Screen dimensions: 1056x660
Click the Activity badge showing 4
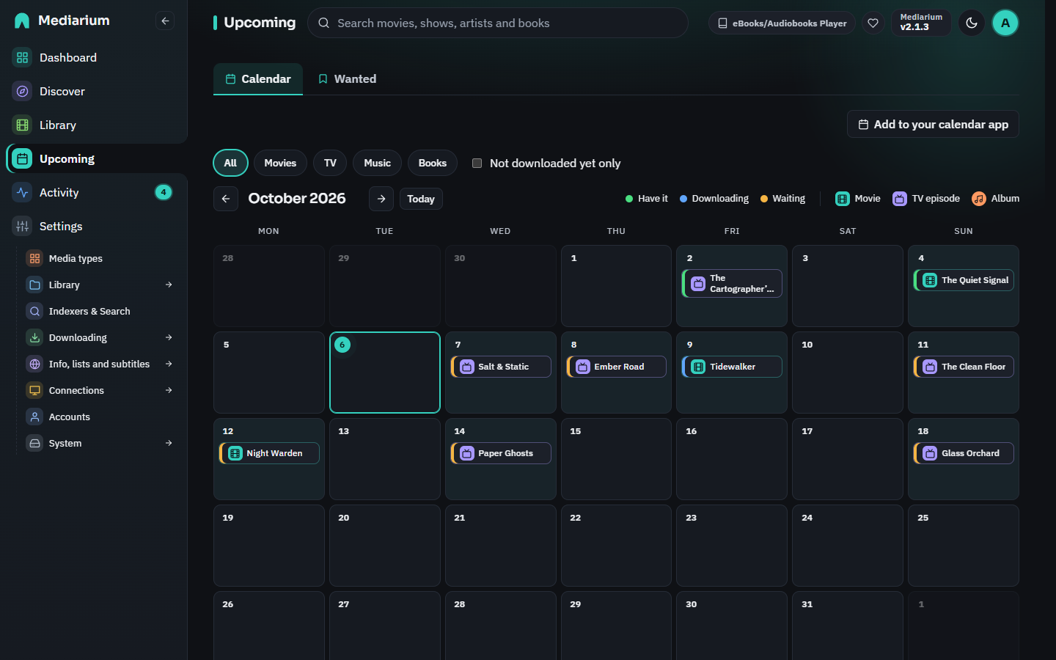tap(164, 192)
